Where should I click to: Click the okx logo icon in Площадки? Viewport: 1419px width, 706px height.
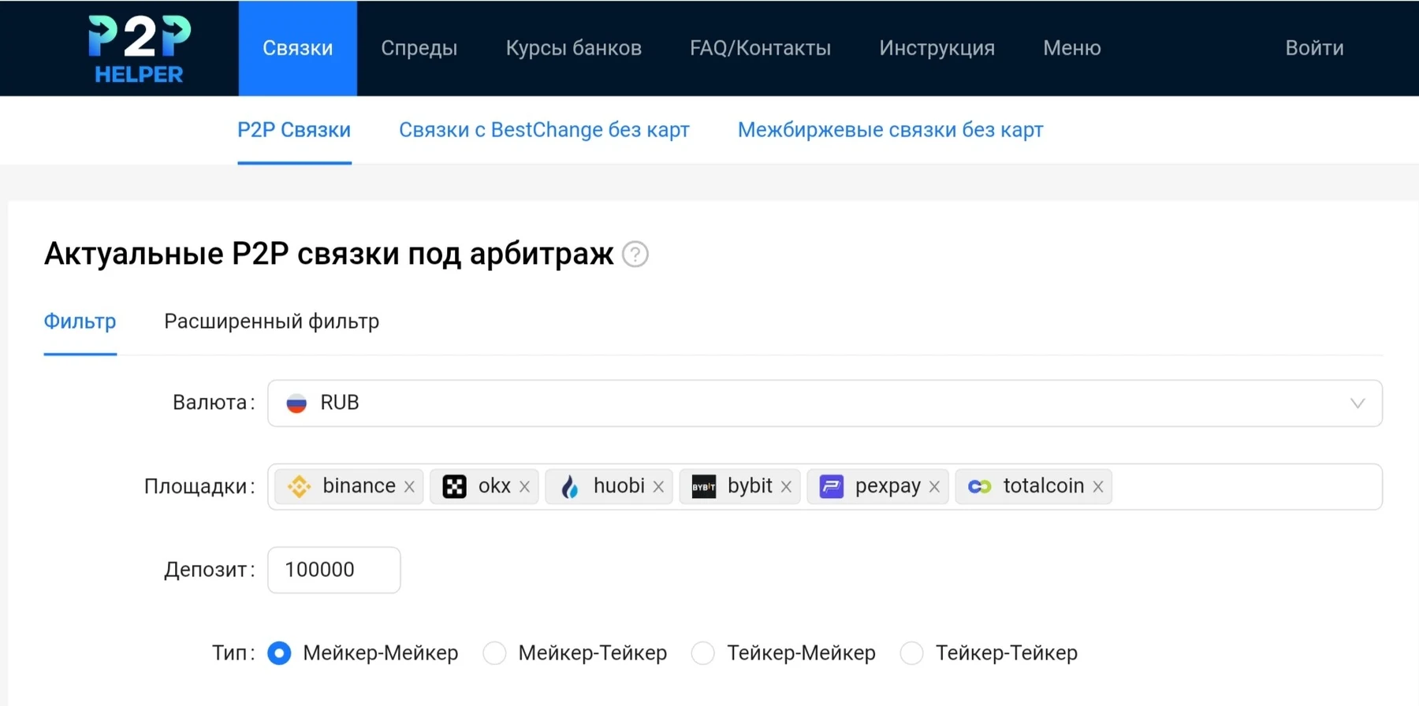coord(454,486)
